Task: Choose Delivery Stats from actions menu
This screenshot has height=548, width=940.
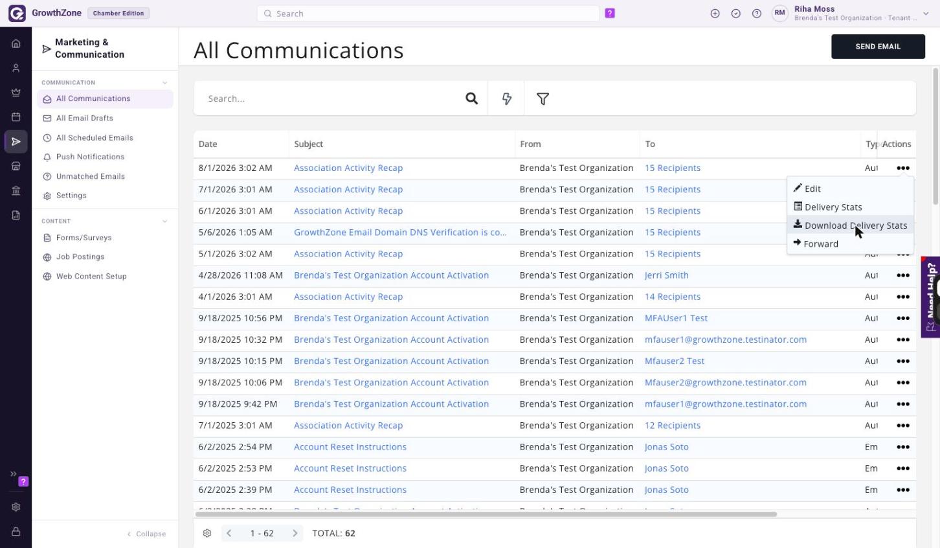Action: pyautogui.click(x=850, y=207)
